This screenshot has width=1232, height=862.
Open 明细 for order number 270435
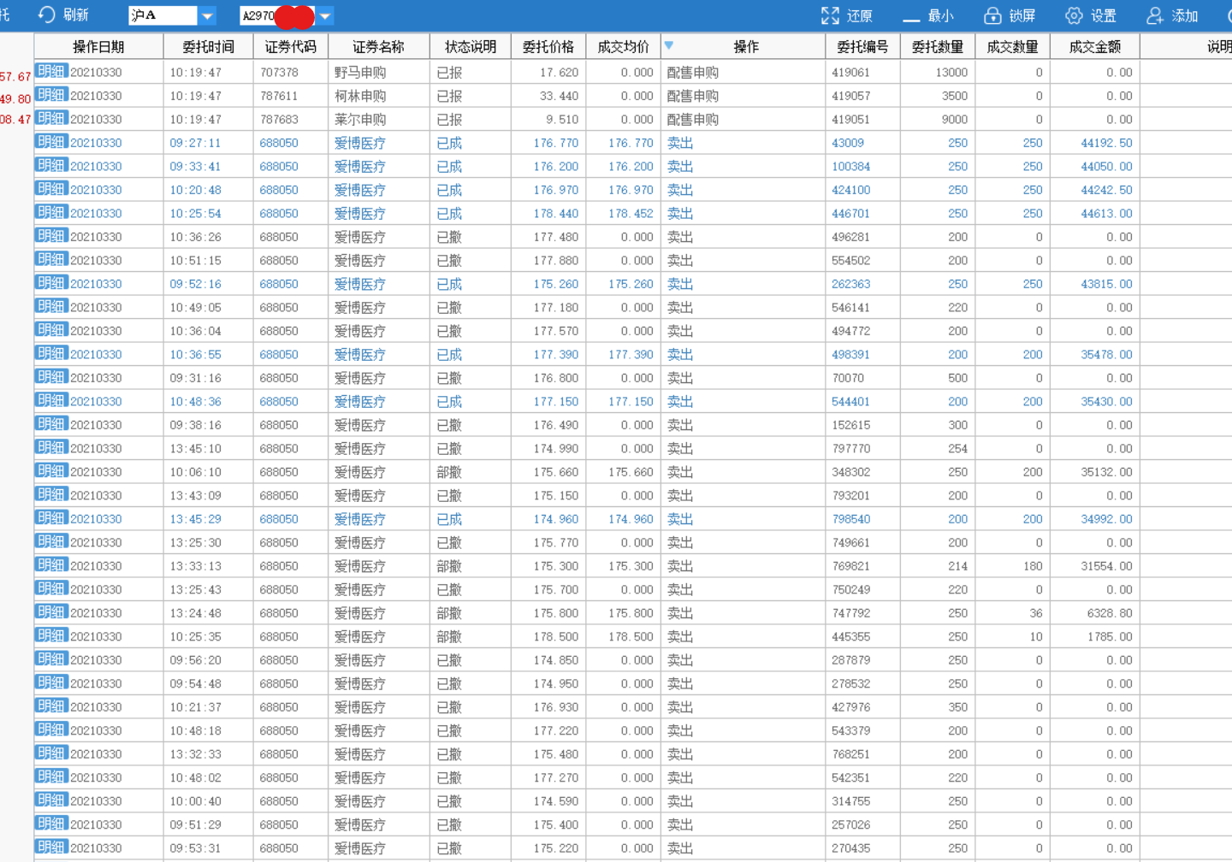[x=51, y=847]
